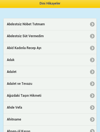
Task: Click the round chevron icon beside Adak
Action: click(x=92, y=60)
